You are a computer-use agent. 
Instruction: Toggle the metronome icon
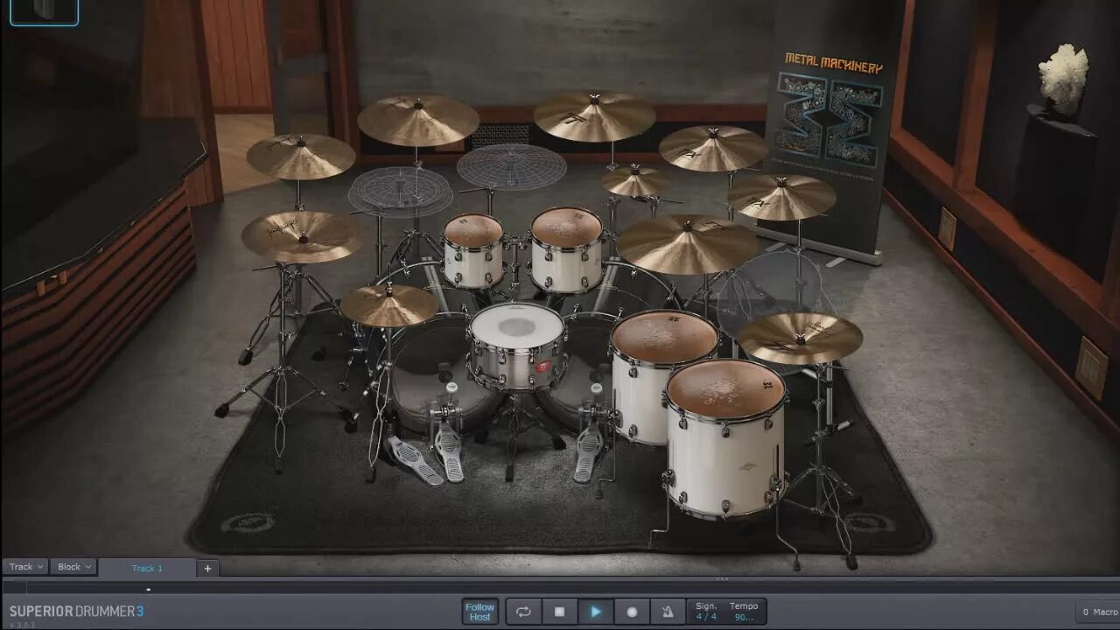point(668,612)
